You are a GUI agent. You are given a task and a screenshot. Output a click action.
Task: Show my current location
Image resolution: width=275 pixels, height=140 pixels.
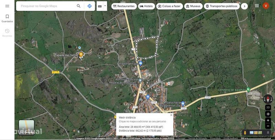point(268,114)
